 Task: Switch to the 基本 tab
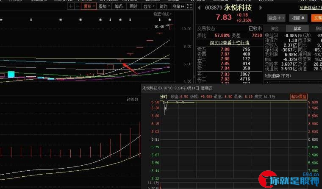297,28
